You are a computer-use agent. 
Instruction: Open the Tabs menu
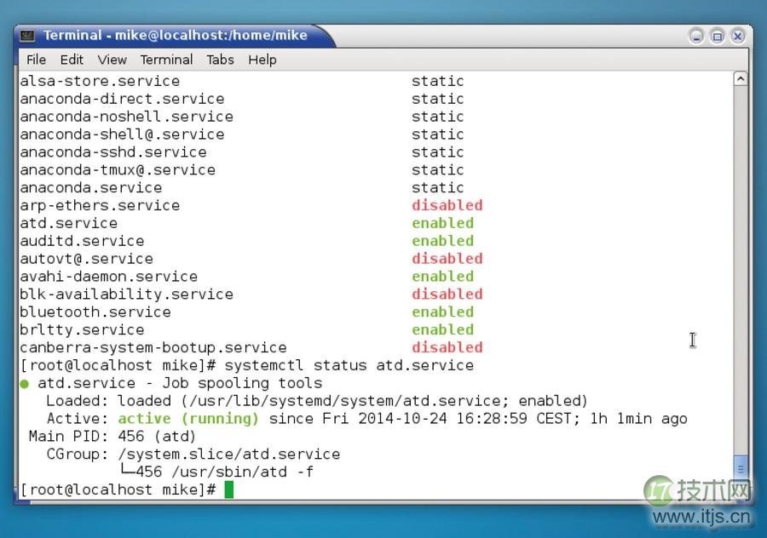coord(220,60)
